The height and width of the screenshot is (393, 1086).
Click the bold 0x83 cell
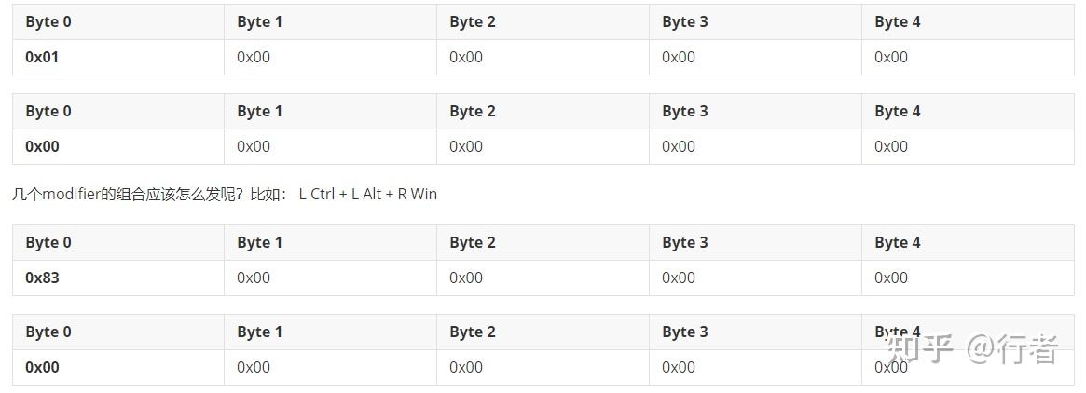[42, 278]
